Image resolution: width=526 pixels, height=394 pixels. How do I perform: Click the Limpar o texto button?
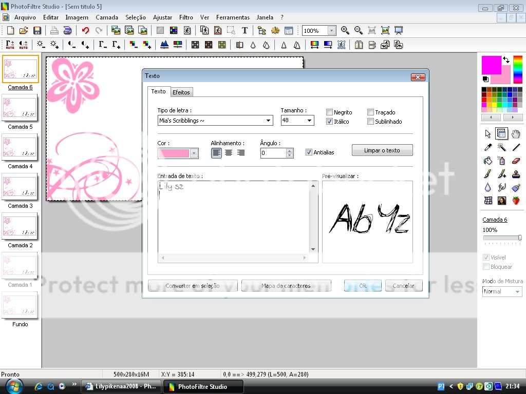[x=382, y=150]
